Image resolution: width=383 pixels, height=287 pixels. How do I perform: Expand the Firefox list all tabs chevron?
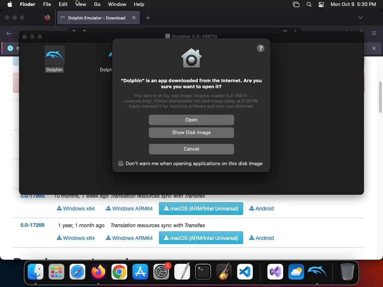pos(360,18)
